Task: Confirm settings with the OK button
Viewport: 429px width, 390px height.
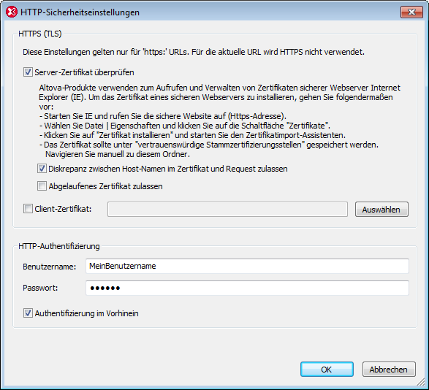Action: point(327,370)
